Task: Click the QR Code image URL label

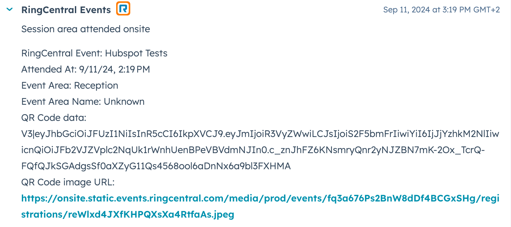Action: [68, 182]
